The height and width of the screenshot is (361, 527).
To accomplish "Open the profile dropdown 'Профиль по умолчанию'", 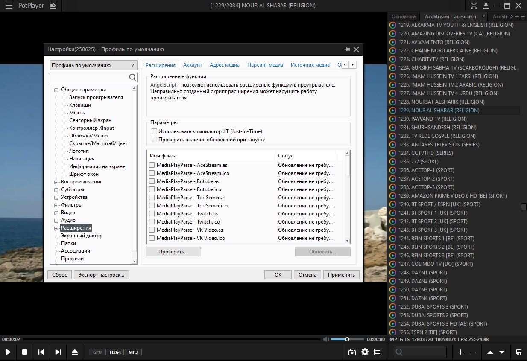I will click(x=94, y=65).
